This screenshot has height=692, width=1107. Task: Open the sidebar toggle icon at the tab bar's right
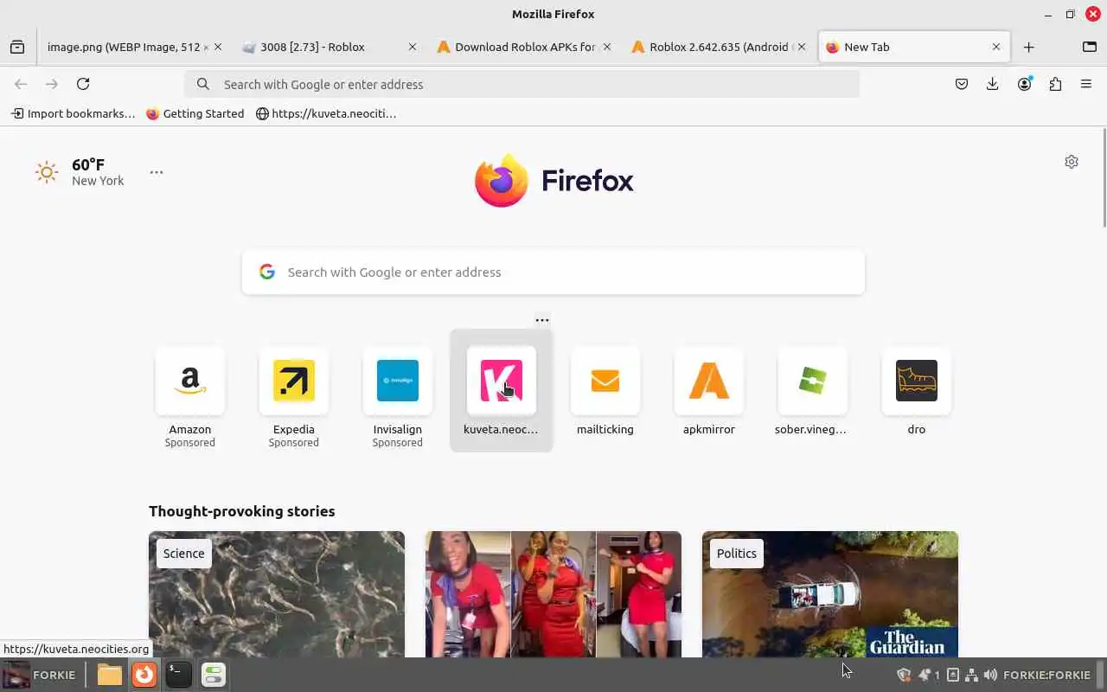(x=1090, y=48)
